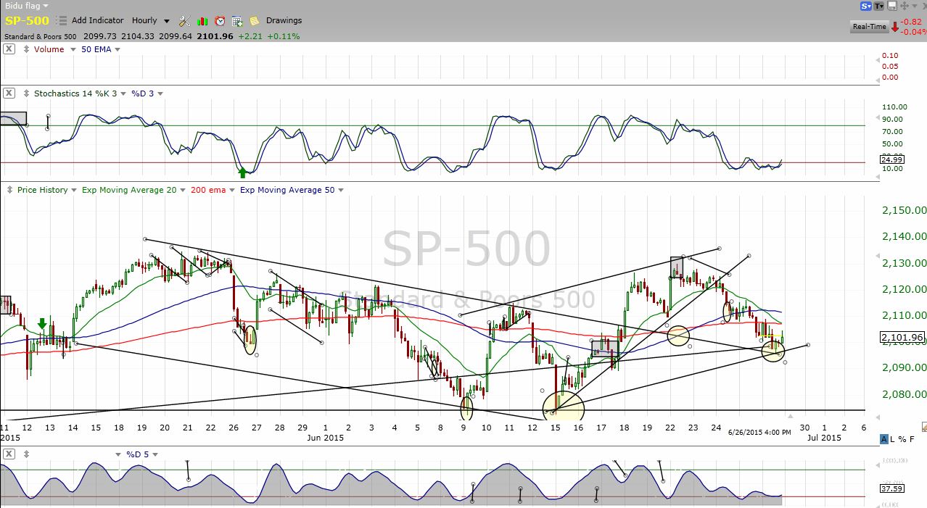Click the blue S symbol-link icon
Viewport: 927px width, 508px height.
866,6
